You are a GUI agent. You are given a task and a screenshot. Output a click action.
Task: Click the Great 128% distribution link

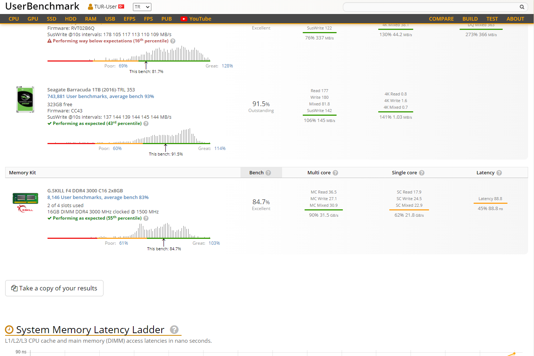(x=227, y=66)
